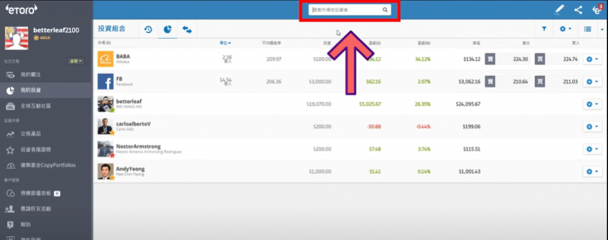Click the Facebook FB logo
Screen dimensions: 608x240
(x=106, y=82)
